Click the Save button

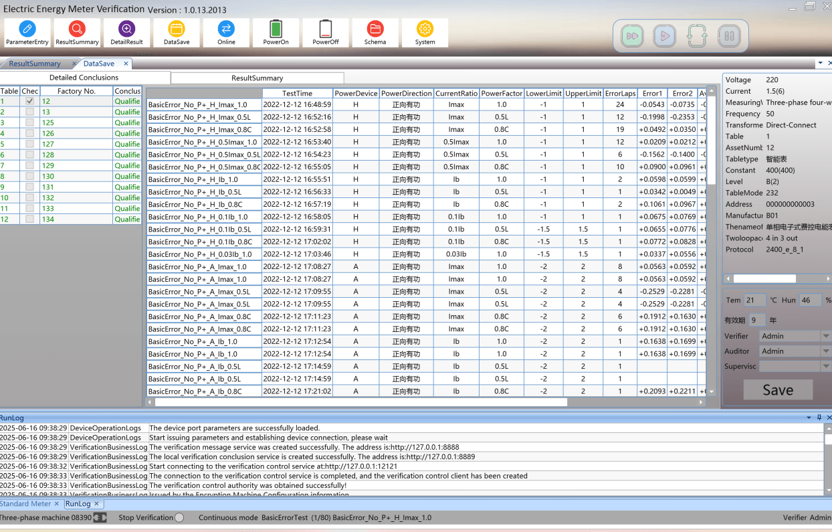[x=778, y=390]
